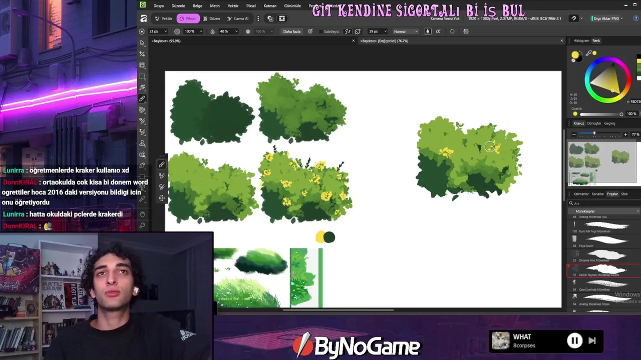Viewport: 641px width, 360px height.
Task: Open the Görüntüle menu
Action: (292, 6)
